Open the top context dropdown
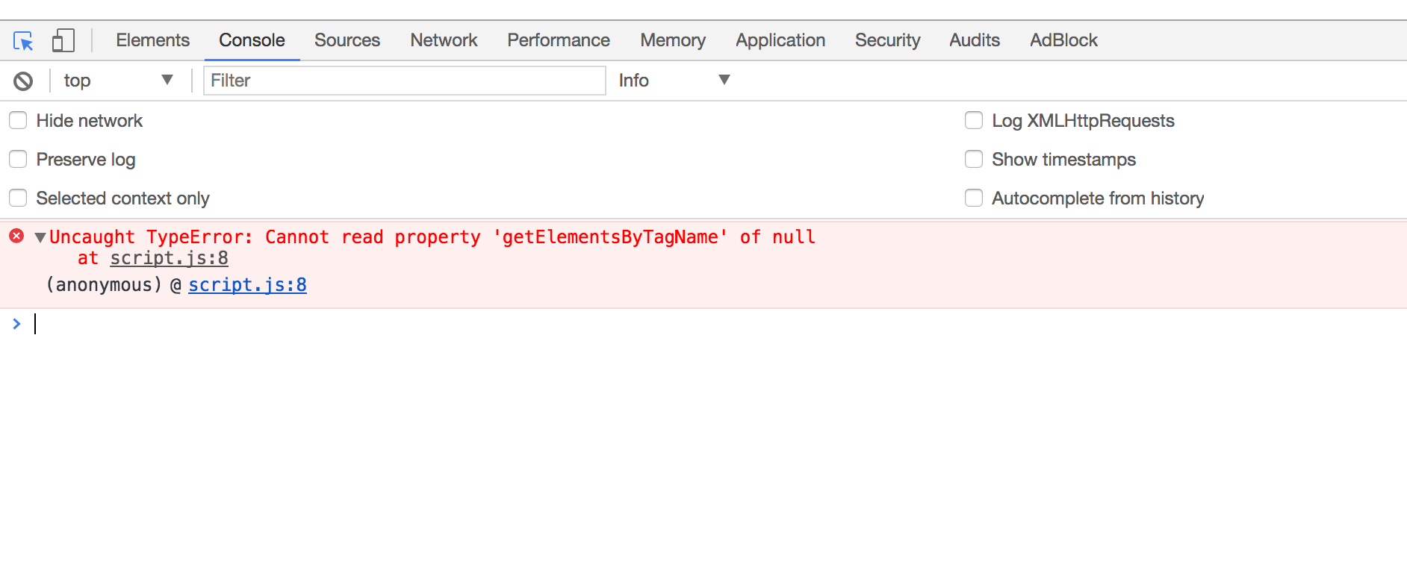The image size is (1407, 579). coord(118,81)
